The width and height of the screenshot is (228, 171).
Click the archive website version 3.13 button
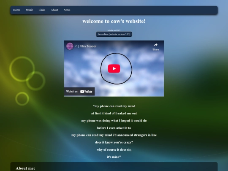click(x=114, y=34)
